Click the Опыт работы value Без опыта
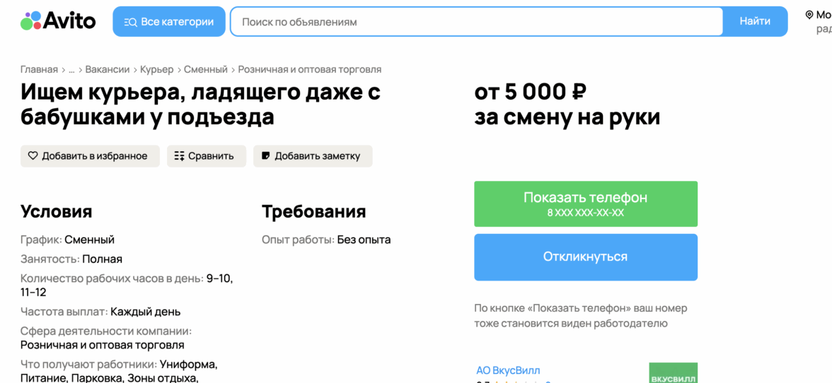Screen dimensions: 832x383 point(364,240)
